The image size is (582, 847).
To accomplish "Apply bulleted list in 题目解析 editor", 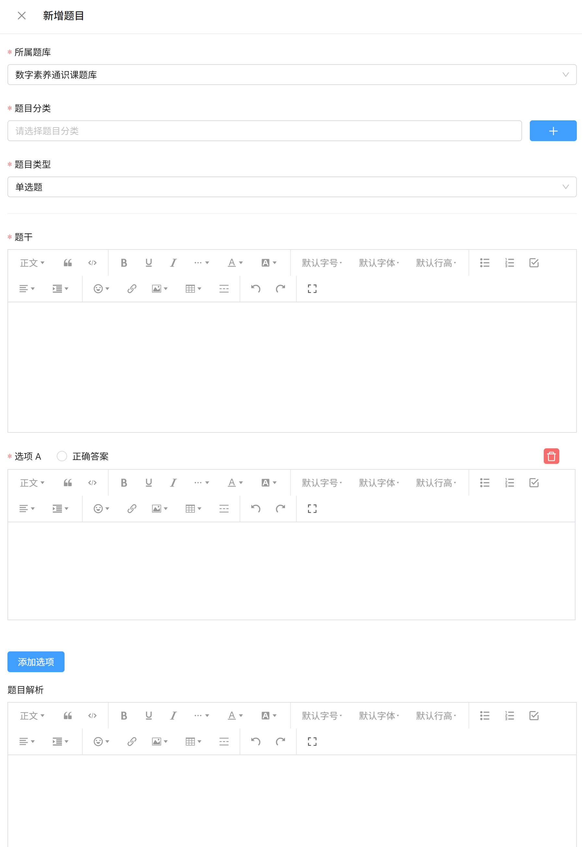I will coord(484,715).
